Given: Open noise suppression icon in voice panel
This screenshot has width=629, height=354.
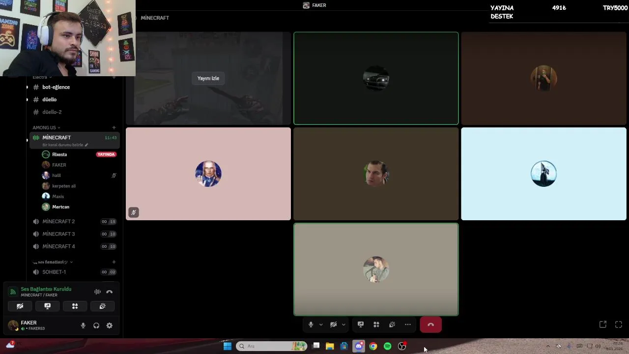Looking at the screenshot, I should (97, 292).
